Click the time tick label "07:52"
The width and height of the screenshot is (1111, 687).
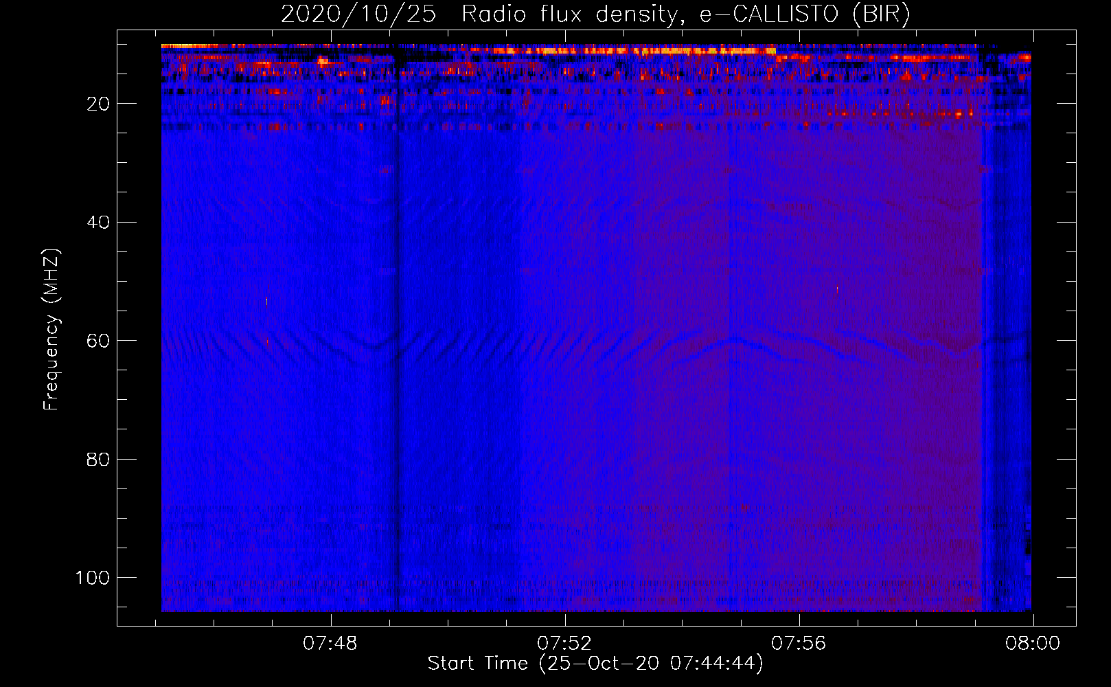(564, 644)
